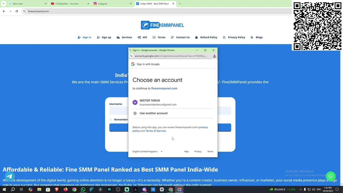Open the Terms menu item
The image size is (343, 193).
pyautogui.click(x=159, y=37)
